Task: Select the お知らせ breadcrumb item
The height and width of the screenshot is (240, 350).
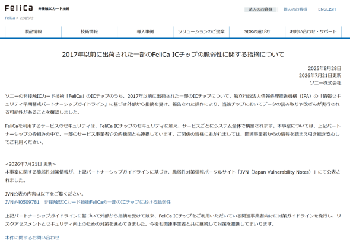Action: point(27,18)
